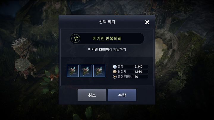Inspect the leftmost reward item thumbnail

tap(73, 71)
